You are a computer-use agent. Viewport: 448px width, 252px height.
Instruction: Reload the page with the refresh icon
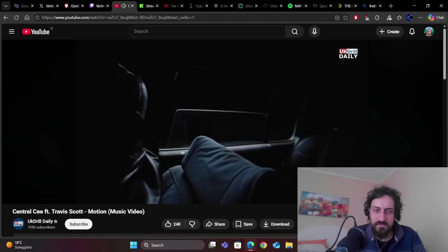(16, 17)
